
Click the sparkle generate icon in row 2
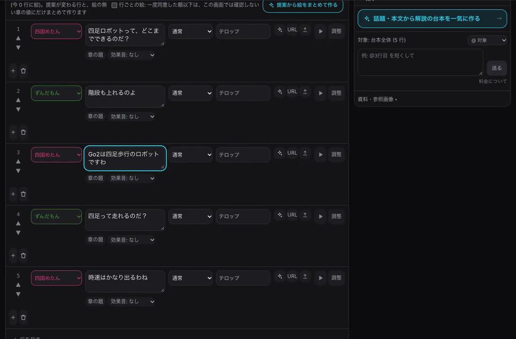coord(280,92)
